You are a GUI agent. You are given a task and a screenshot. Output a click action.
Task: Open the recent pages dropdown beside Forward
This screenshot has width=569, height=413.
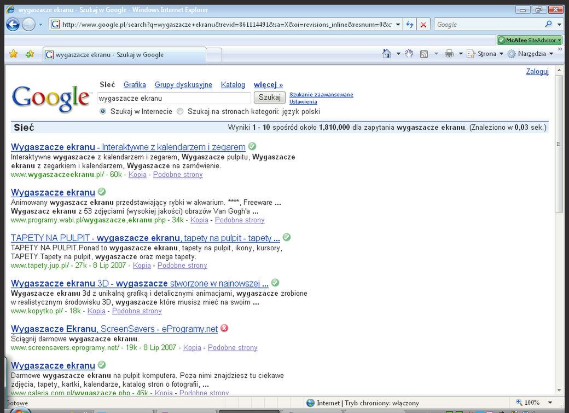[40, 25]
